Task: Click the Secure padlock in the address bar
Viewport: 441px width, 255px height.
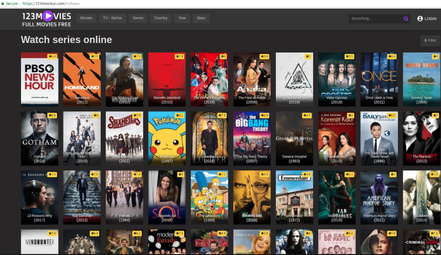Action: [x=3, y=3]
